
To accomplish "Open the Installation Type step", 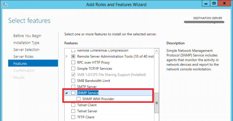I will (x=26, y=43).
